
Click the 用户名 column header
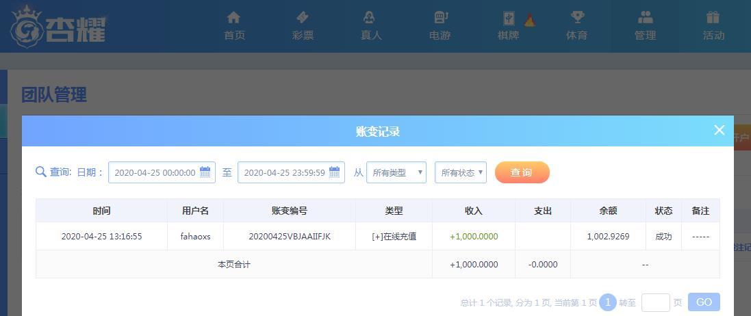tap(195, 211)
